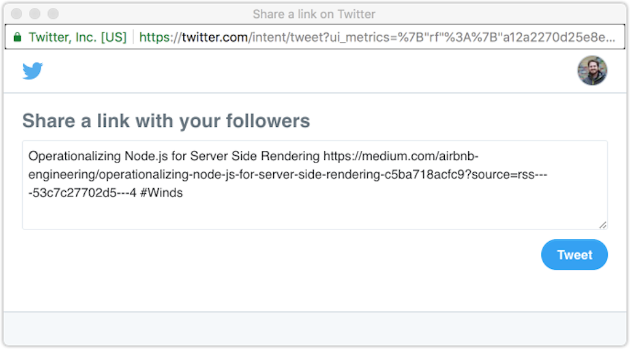View the Twitter, Inc. [US] certificate label
Image resolution: width=630 pixels, height=349 pixels.
click(x=77, y=37)
